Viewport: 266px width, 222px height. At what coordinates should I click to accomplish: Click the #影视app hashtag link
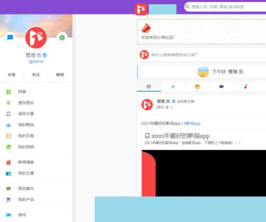(192, 123)
